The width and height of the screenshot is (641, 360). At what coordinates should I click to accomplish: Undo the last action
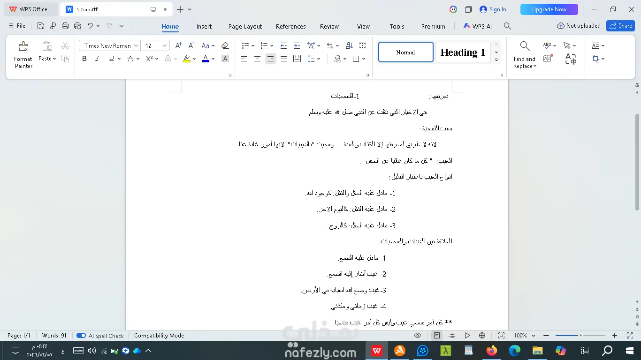90,26
